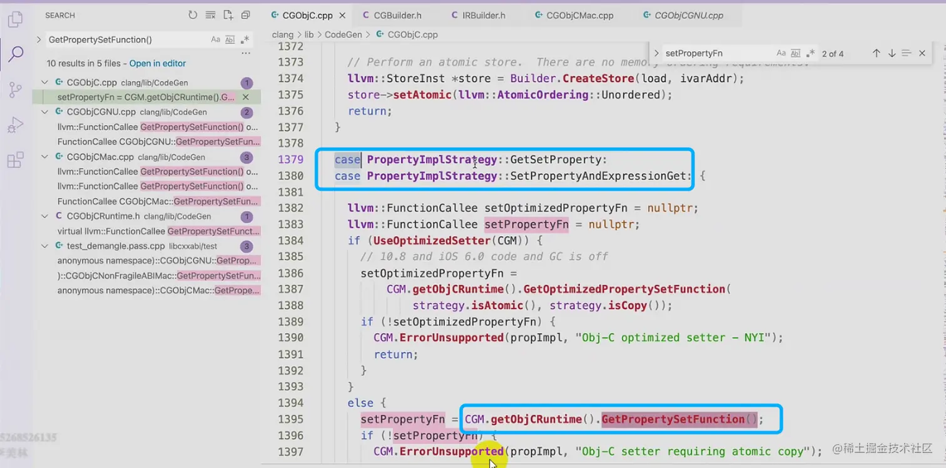Collapse all search results
Screen dimensions: 946x468
click(x=245, y=15)
